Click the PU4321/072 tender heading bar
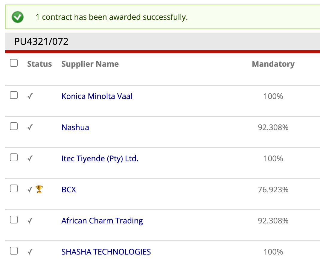Viewport: 320px width, 268px height. tap(162, 42)
